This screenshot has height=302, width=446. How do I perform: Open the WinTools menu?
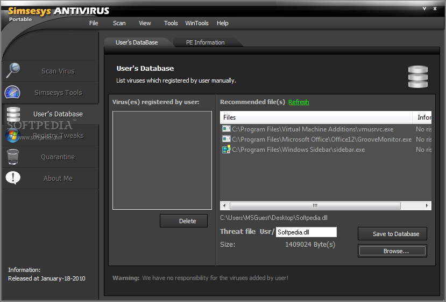197,23
